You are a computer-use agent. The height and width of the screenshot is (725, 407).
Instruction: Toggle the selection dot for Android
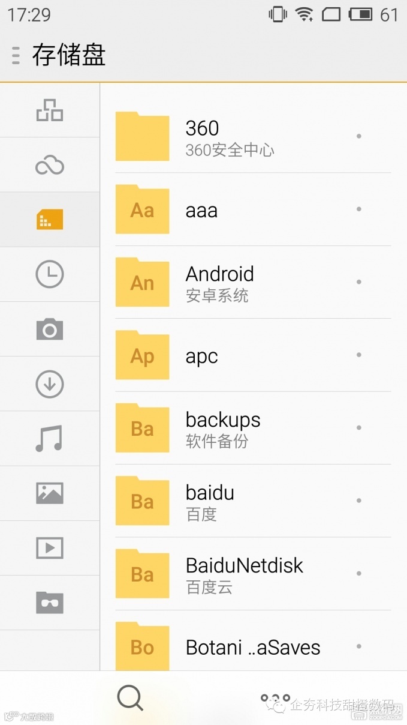[x=358, y=282]
